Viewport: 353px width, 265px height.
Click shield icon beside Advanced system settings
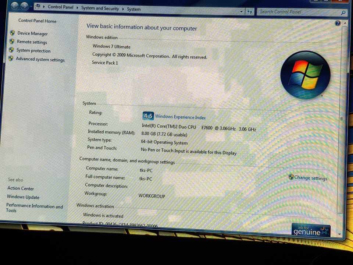(11, 59)
